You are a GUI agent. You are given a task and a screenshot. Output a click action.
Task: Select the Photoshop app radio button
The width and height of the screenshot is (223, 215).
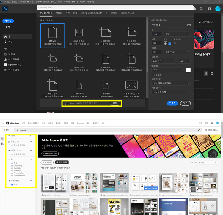[12, 166]
